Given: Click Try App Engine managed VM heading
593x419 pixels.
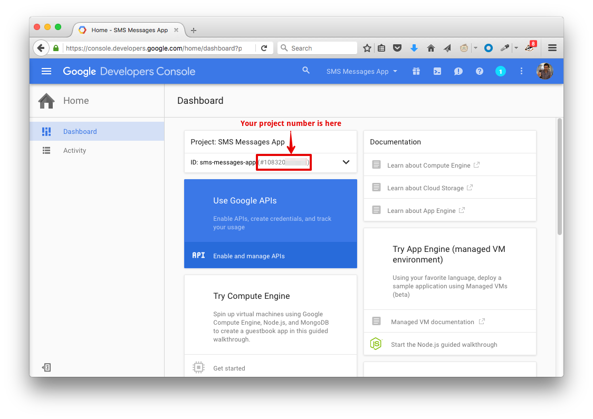Looking at the screenshot, I should [449, 254].
